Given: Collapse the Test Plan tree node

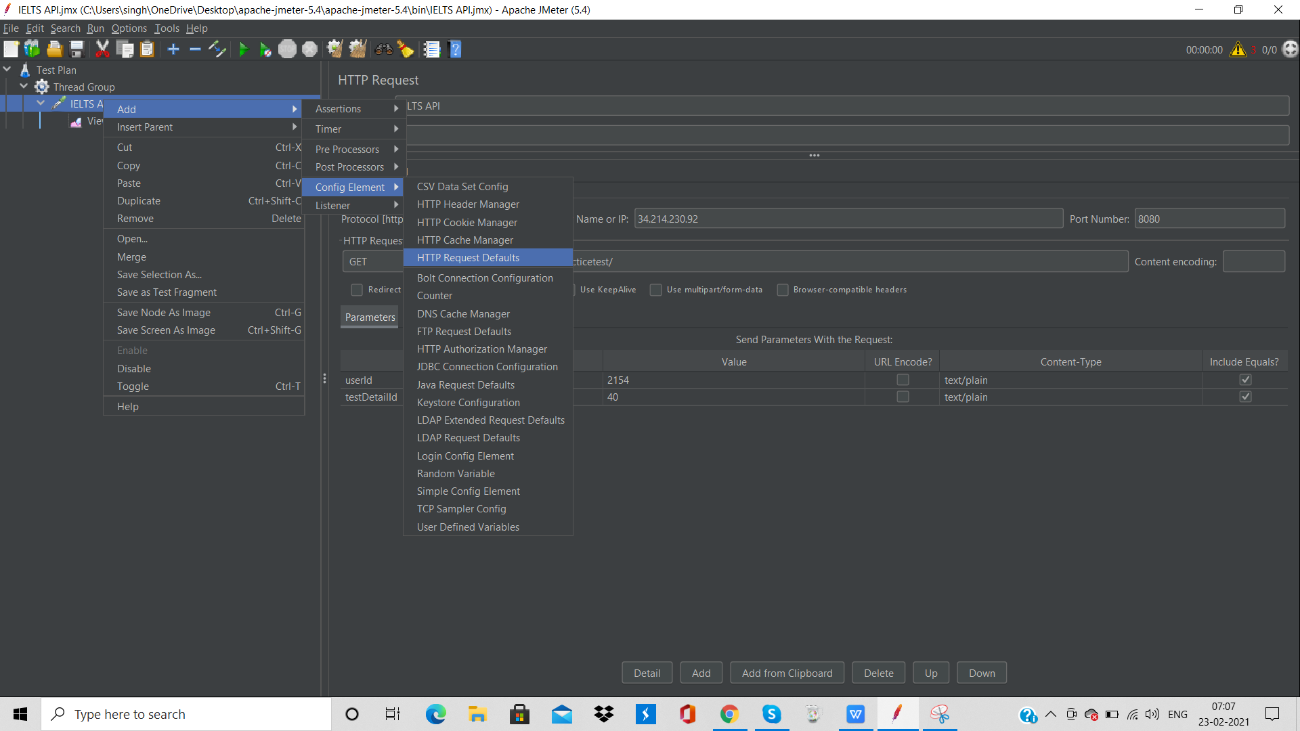Looking at the screenshot, I should (x=7, y=70).
